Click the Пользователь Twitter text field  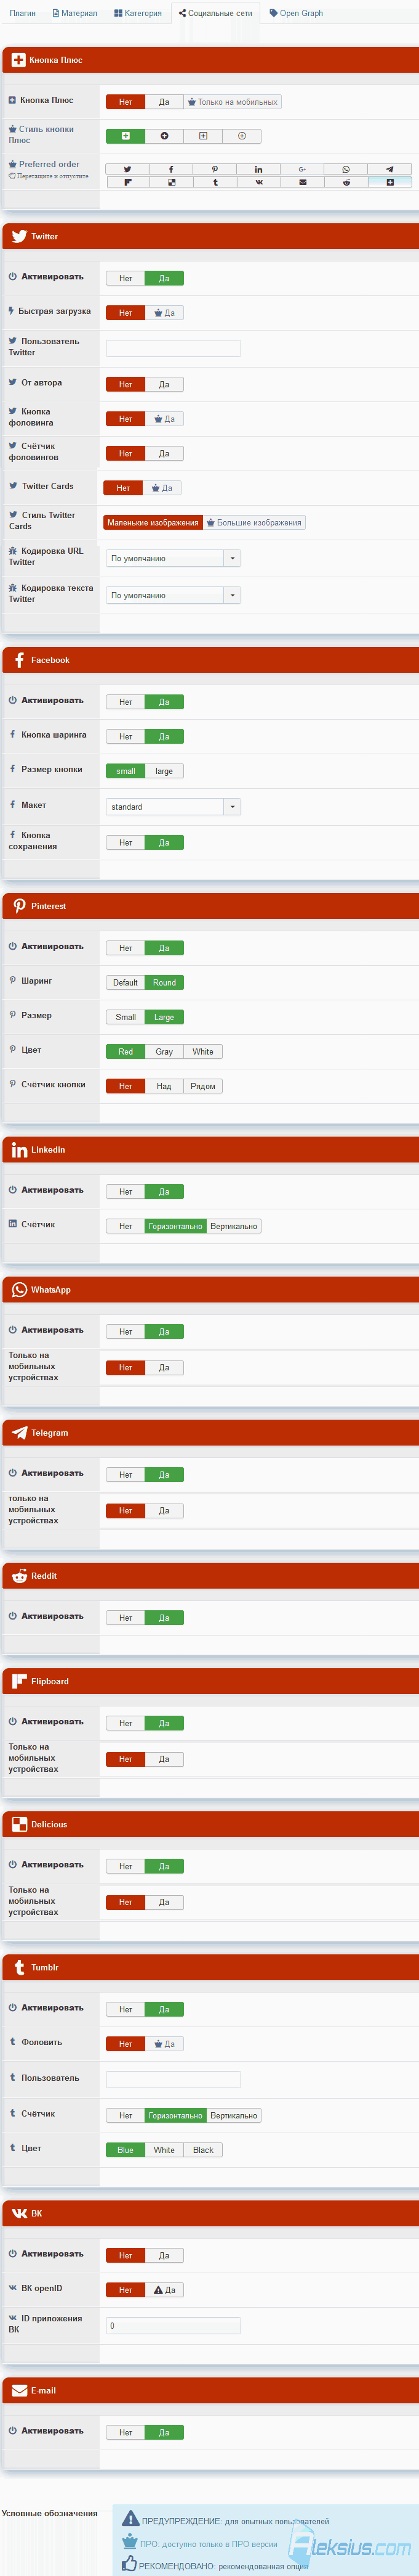point(174,348)
